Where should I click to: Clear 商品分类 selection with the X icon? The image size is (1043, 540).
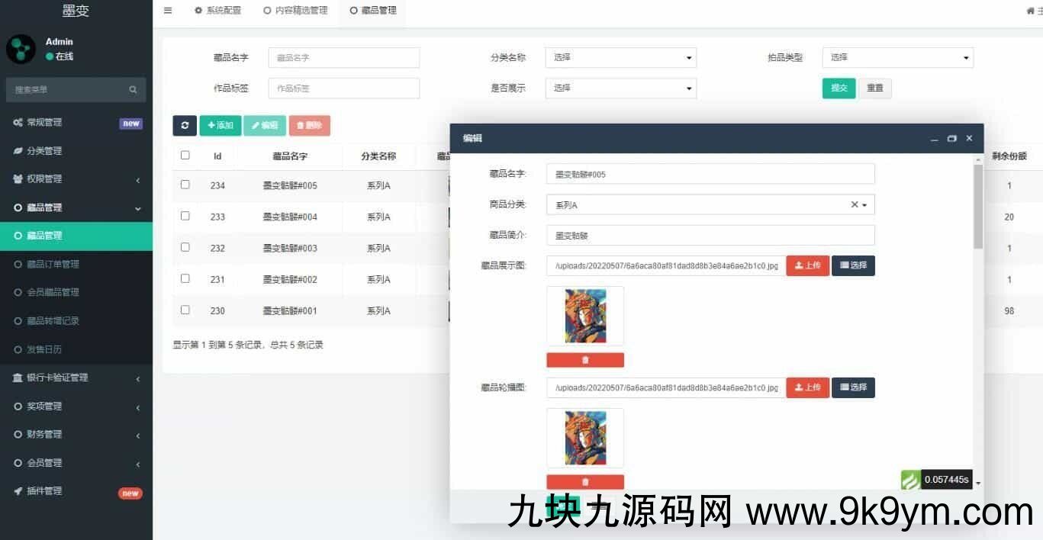pos(854,205)
